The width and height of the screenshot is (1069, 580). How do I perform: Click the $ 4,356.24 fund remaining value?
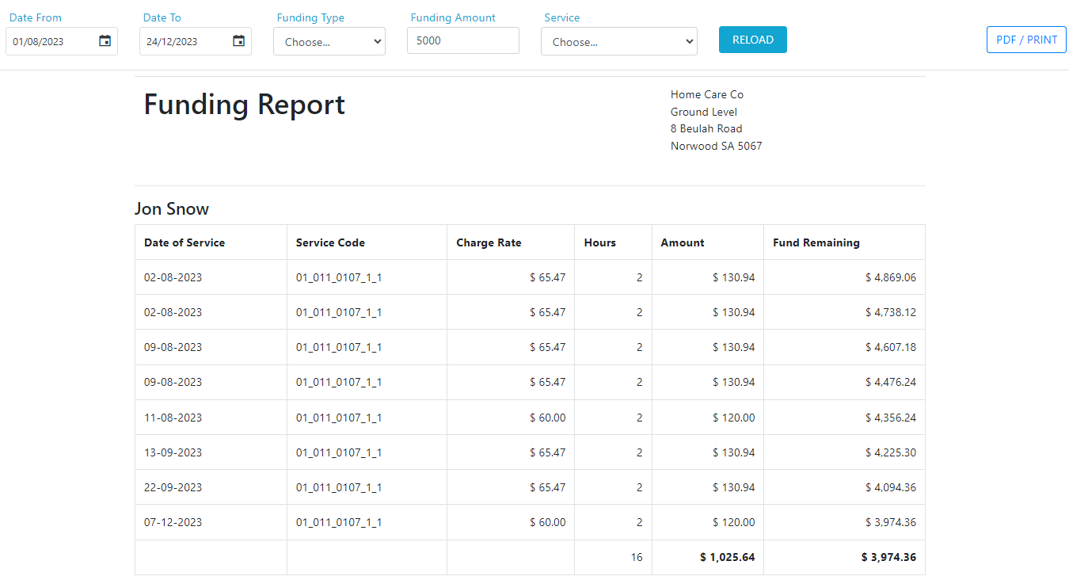coord(891,418)
